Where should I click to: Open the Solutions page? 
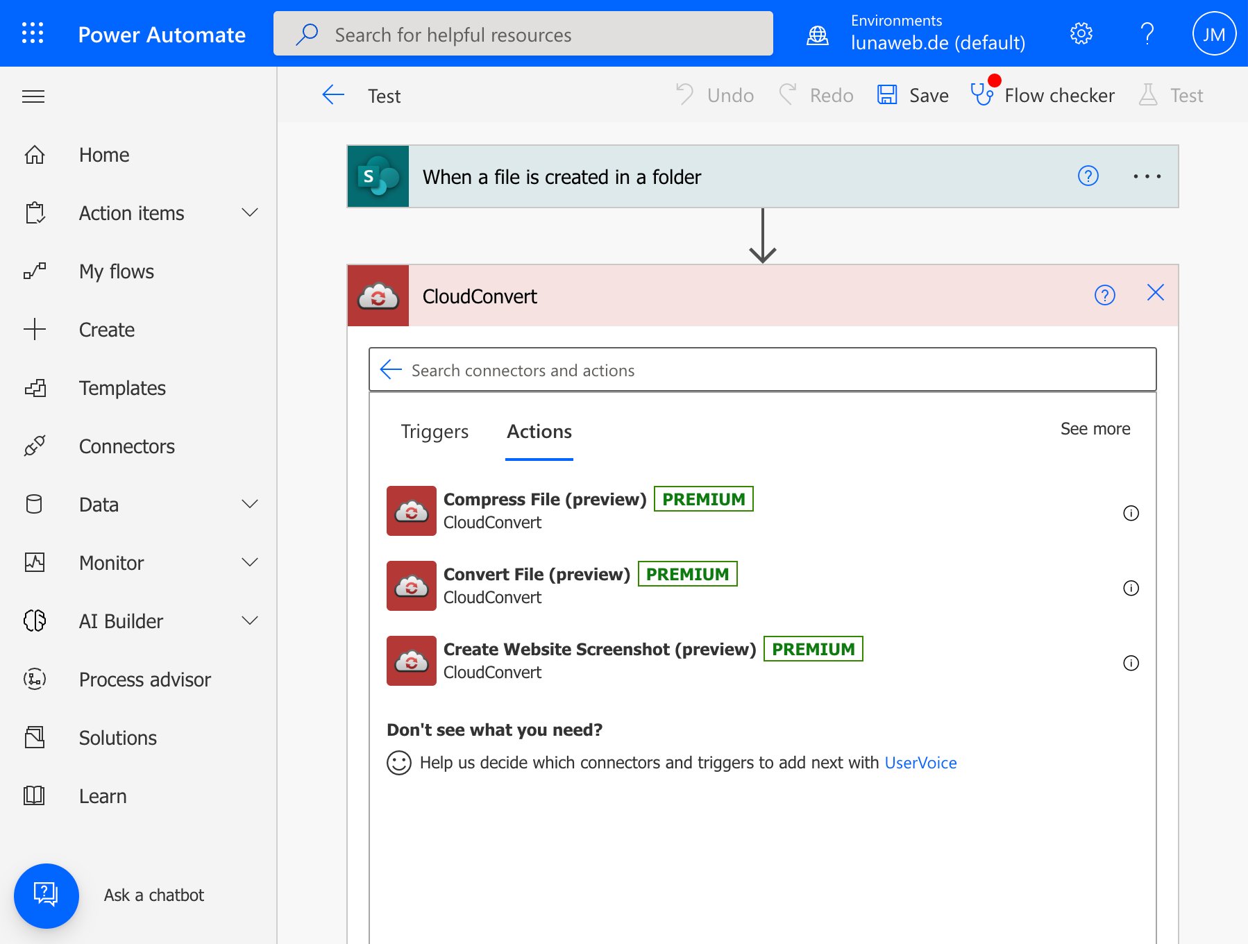(117, 738)
